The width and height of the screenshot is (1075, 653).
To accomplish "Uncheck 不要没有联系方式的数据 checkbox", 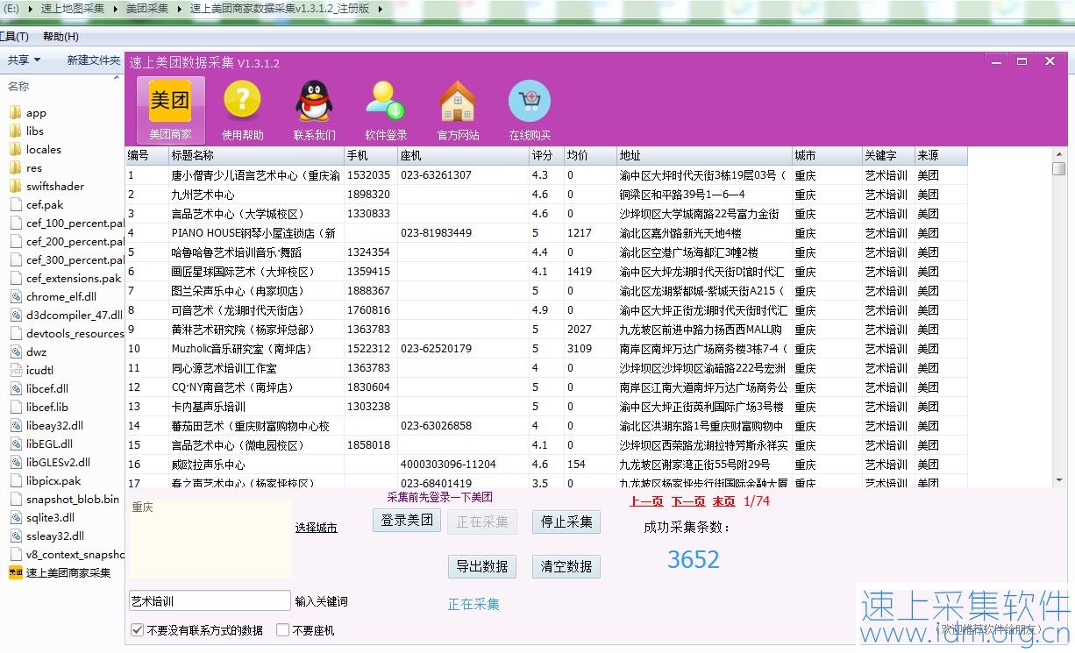I will (x=137, y=629).
